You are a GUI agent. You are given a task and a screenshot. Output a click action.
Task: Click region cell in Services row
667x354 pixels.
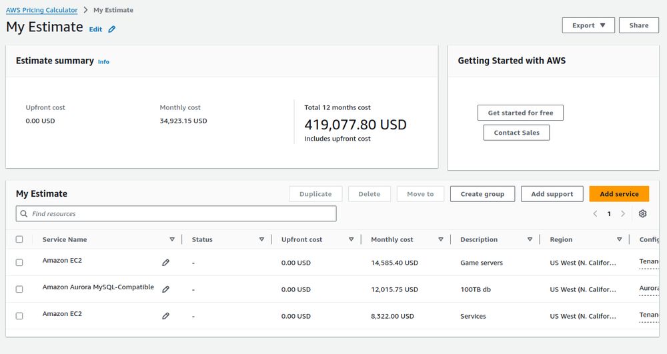583,316
